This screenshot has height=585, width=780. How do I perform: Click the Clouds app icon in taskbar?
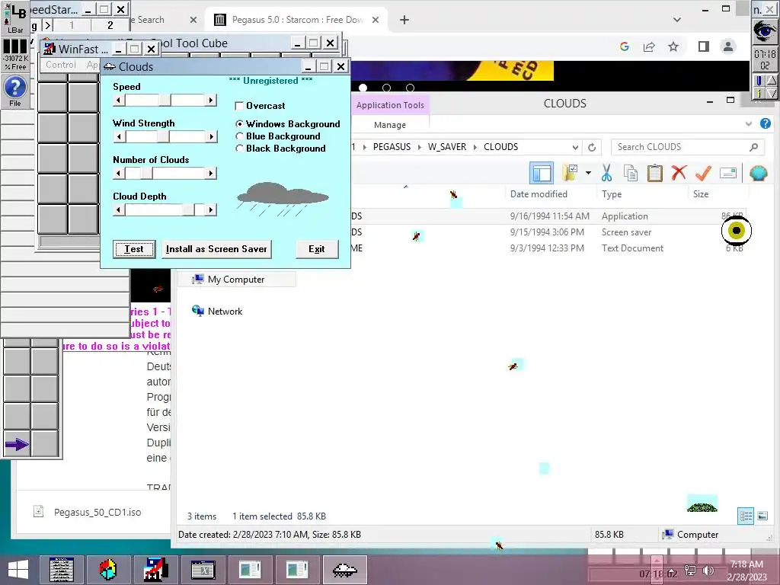(x=345, y=570)
